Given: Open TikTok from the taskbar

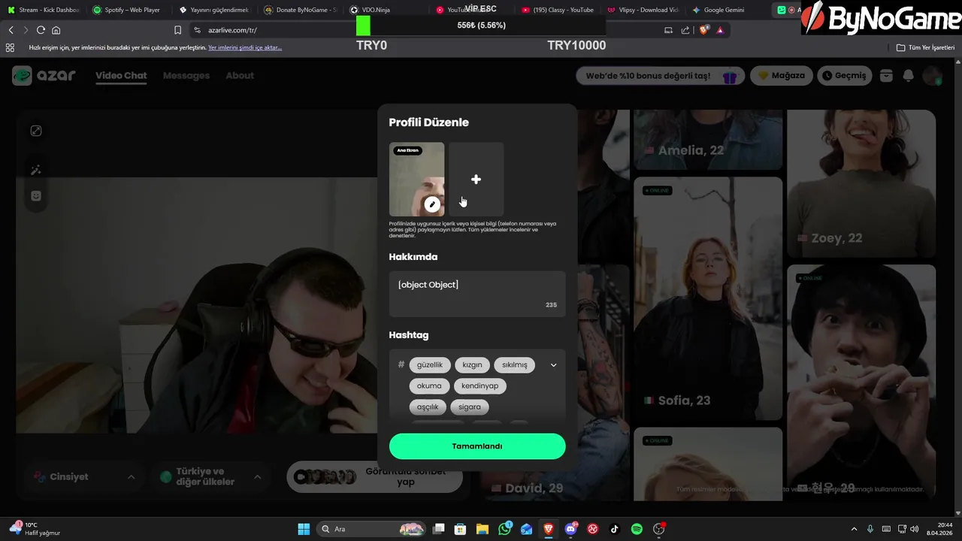Looking at the screenshot, I should coord(614,529).
